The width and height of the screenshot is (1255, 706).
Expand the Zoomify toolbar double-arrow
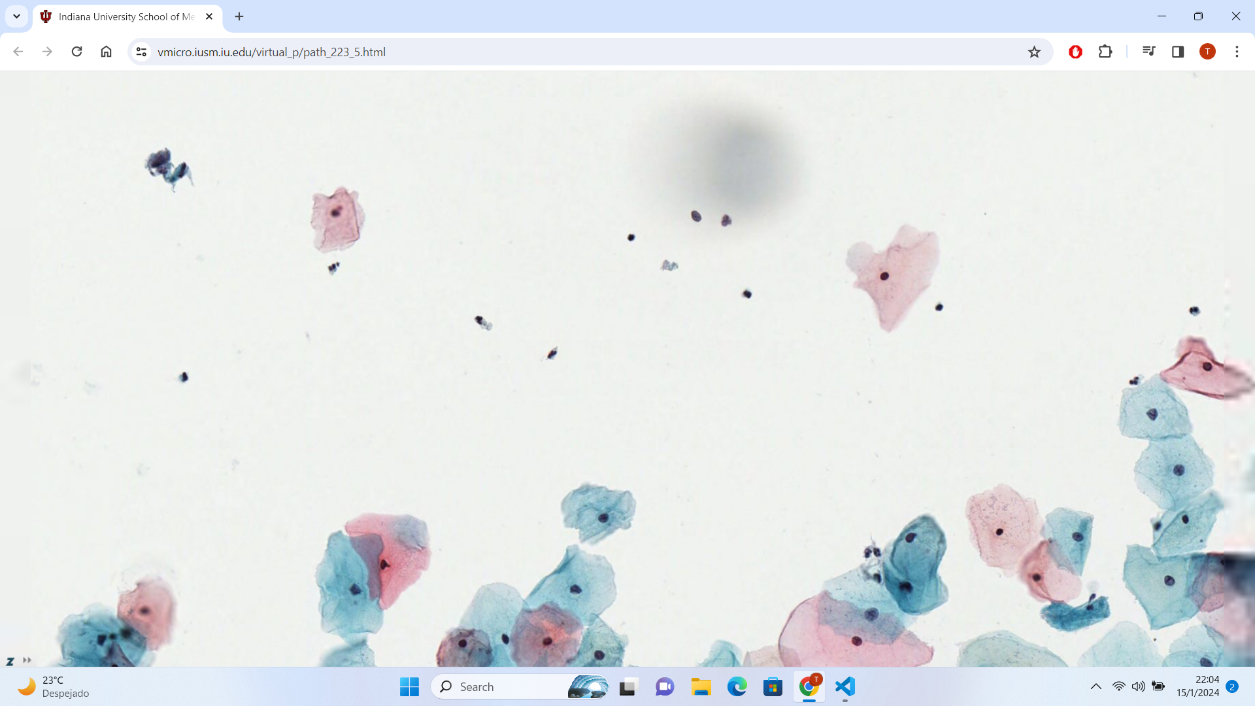coord(27,660)
